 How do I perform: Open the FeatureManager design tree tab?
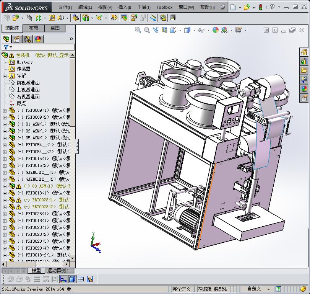tap(6, 39)
